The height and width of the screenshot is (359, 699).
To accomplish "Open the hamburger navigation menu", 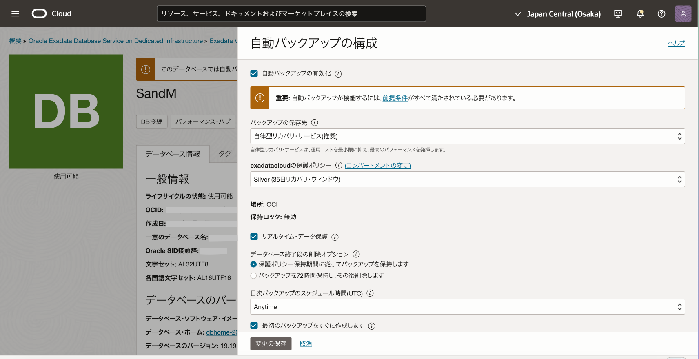I will 15,14.
